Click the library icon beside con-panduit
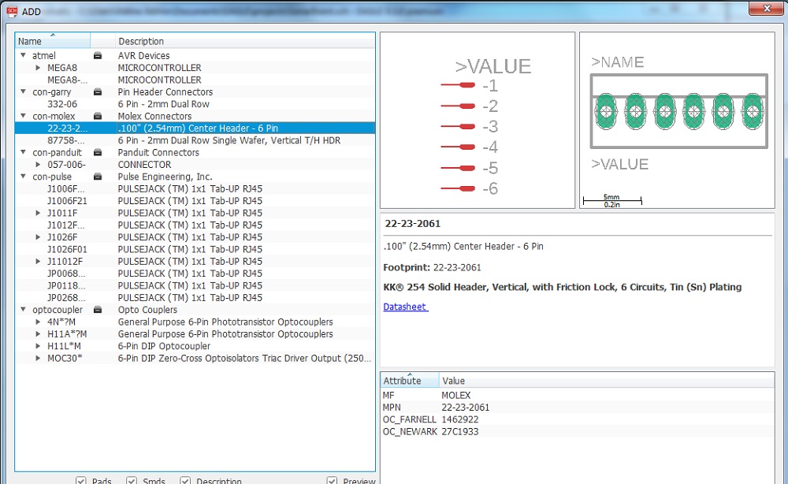 (98, 152)
